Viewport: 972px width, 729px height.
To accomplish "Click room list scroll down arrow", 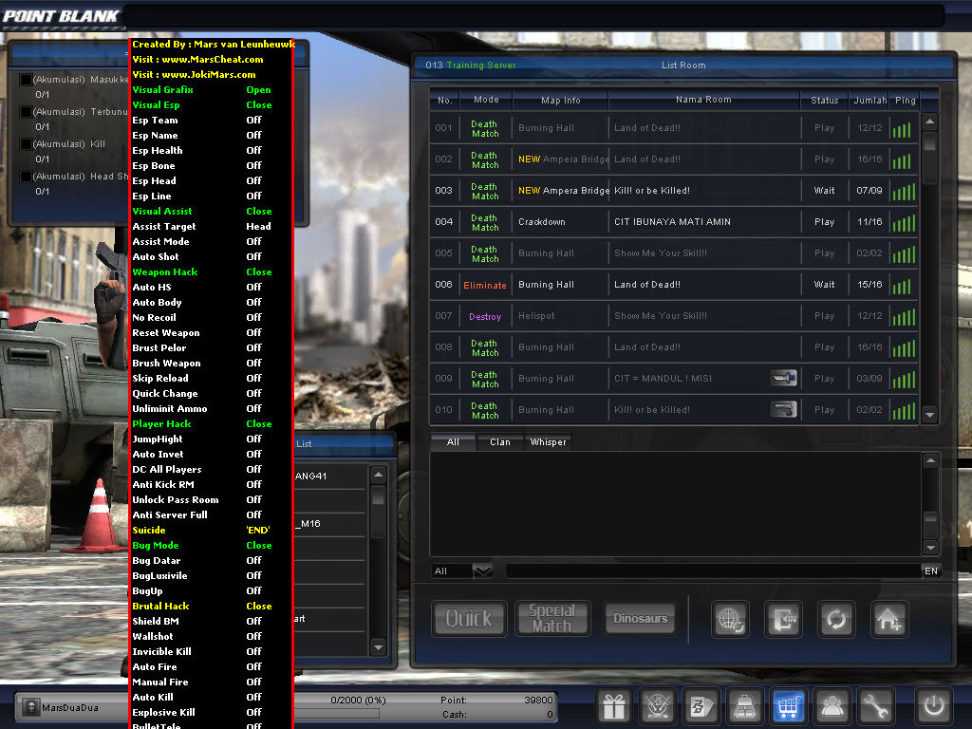I will point(929,414).
